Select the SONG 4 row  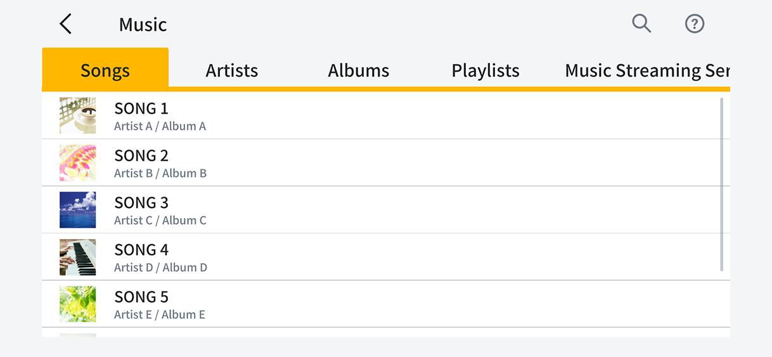click(380, 257)
